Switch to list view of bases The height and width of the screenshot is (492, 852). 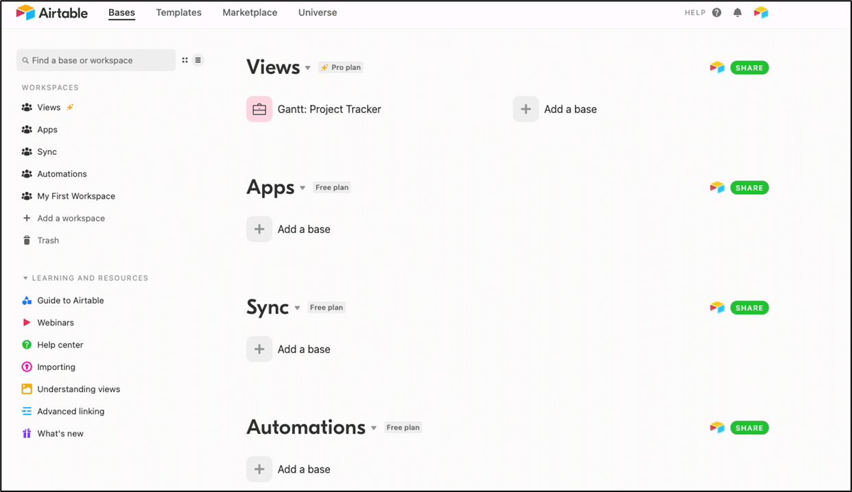[x=198, y=60]
